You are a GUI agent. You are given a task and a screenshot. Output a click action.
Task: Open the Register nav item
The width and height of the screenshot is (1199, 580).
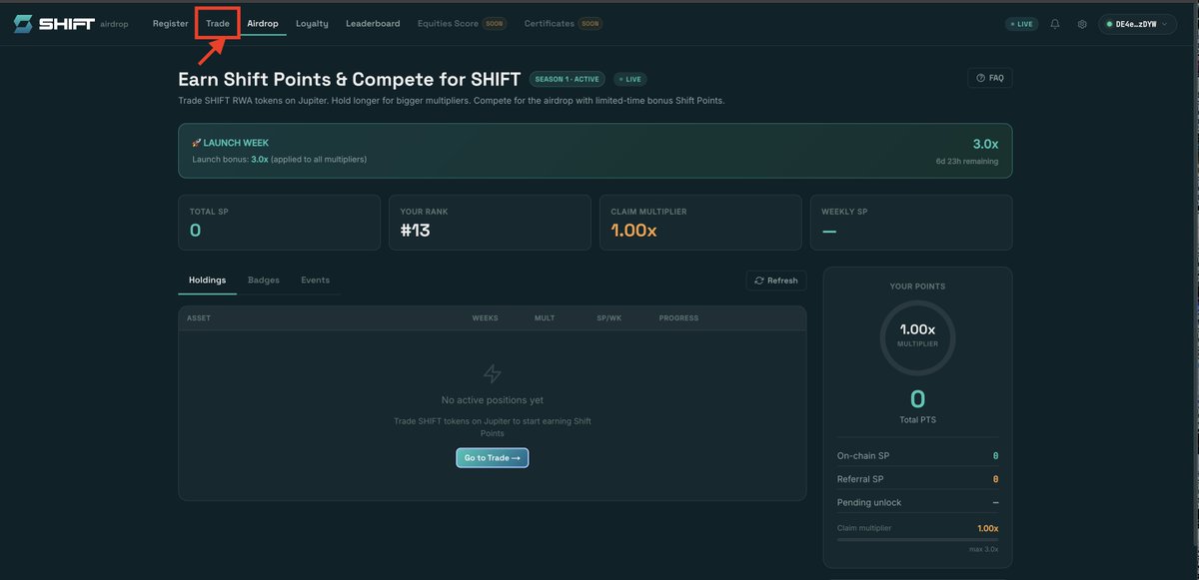pos(171,24)
